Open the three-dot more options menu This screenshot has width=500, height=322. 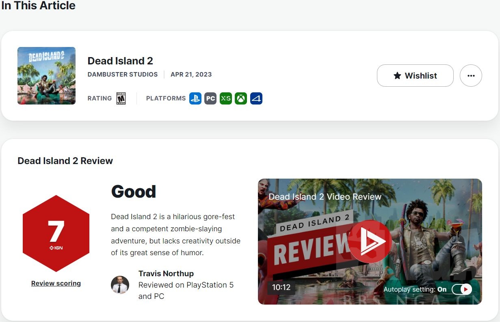[471, 76]
